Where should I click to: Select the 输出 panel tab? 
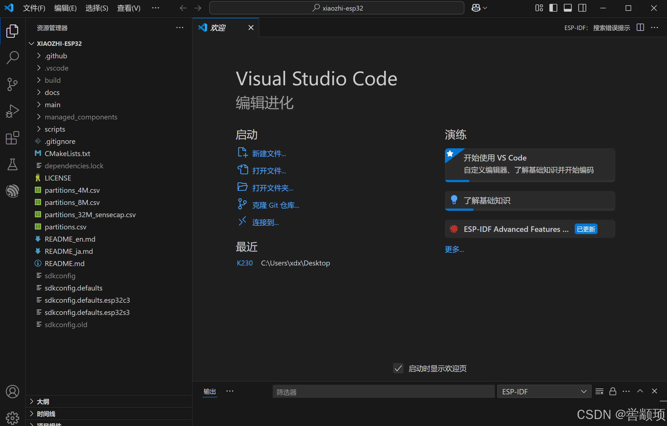(x=210, y=392)
